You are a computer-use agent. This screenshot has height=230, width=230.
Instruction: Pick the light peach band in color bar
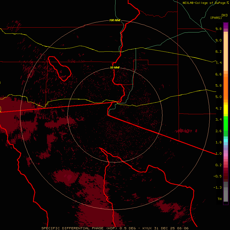pyautogui.click(x=226, y=52)
